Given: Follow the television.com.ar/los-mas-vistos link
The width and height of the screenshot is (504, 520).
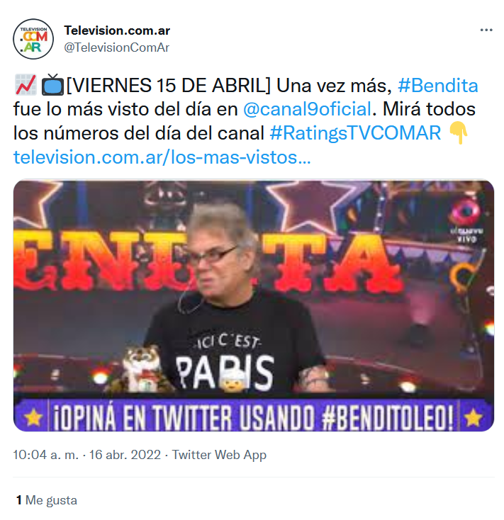Looking at the screenshot, I should [162, 157].
